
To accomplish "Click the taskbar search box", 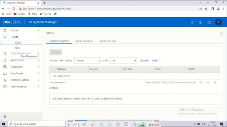I will point(36,124).
